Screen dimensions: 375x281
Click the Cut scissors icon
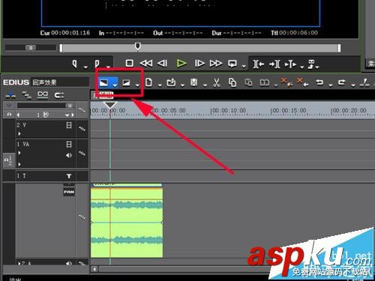tap(217, 82)
